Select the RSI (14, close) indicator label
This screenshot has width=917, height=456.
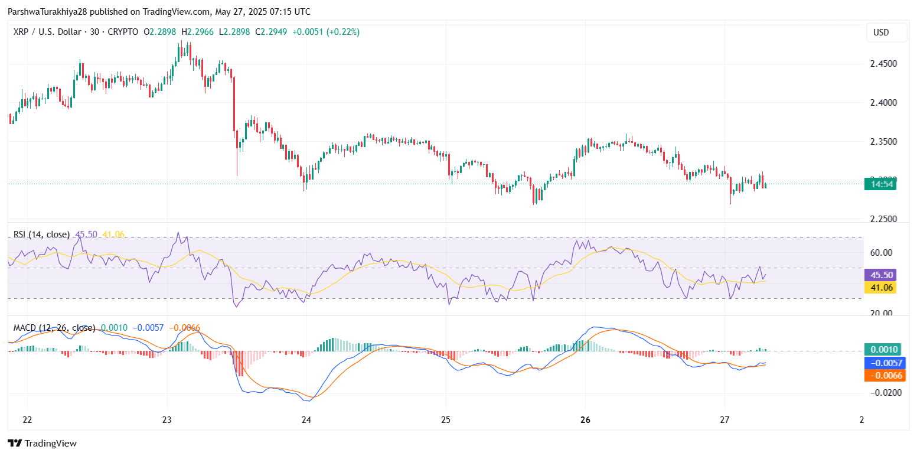41,234
